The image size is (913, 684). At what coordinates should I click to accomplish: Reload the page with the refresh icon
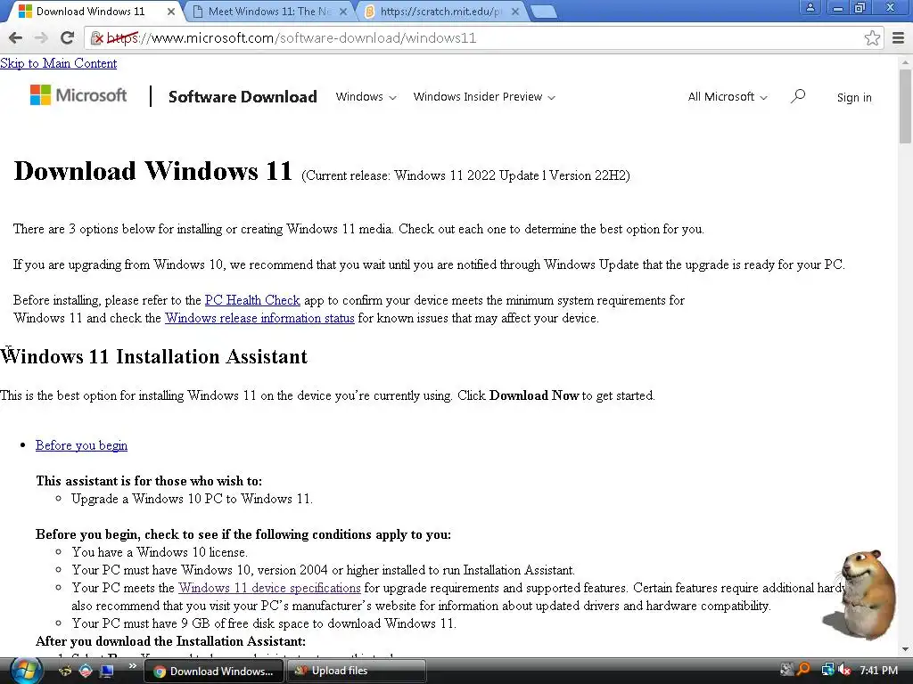click(x=67, y=37)
